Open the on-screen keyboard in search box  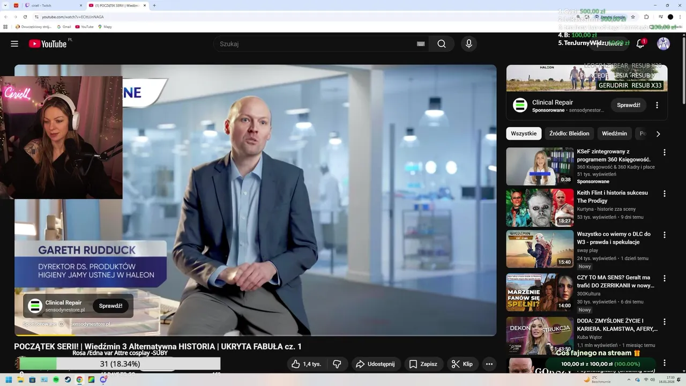pos(421,44)
